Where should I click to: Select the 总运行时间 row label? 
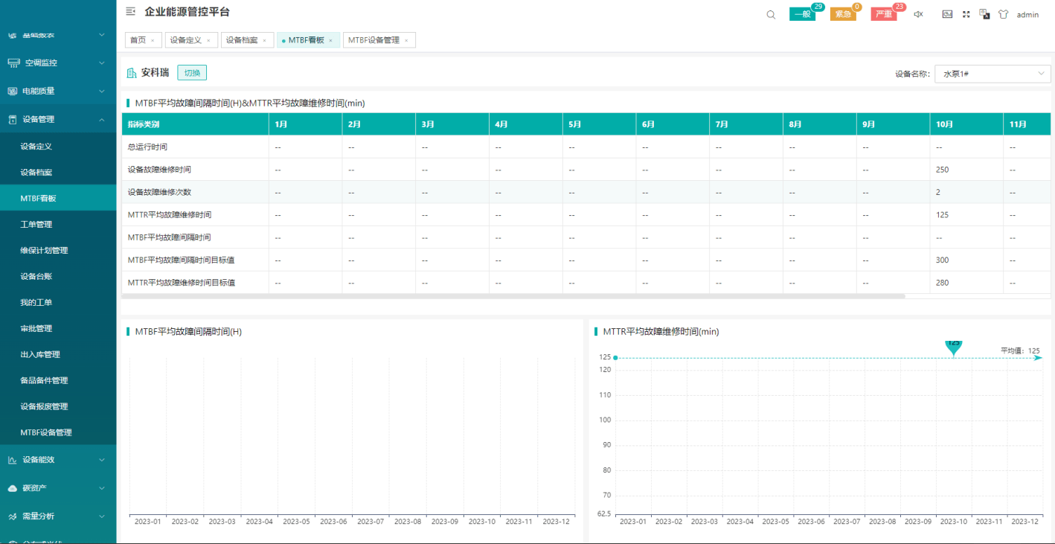click(147, 147)
